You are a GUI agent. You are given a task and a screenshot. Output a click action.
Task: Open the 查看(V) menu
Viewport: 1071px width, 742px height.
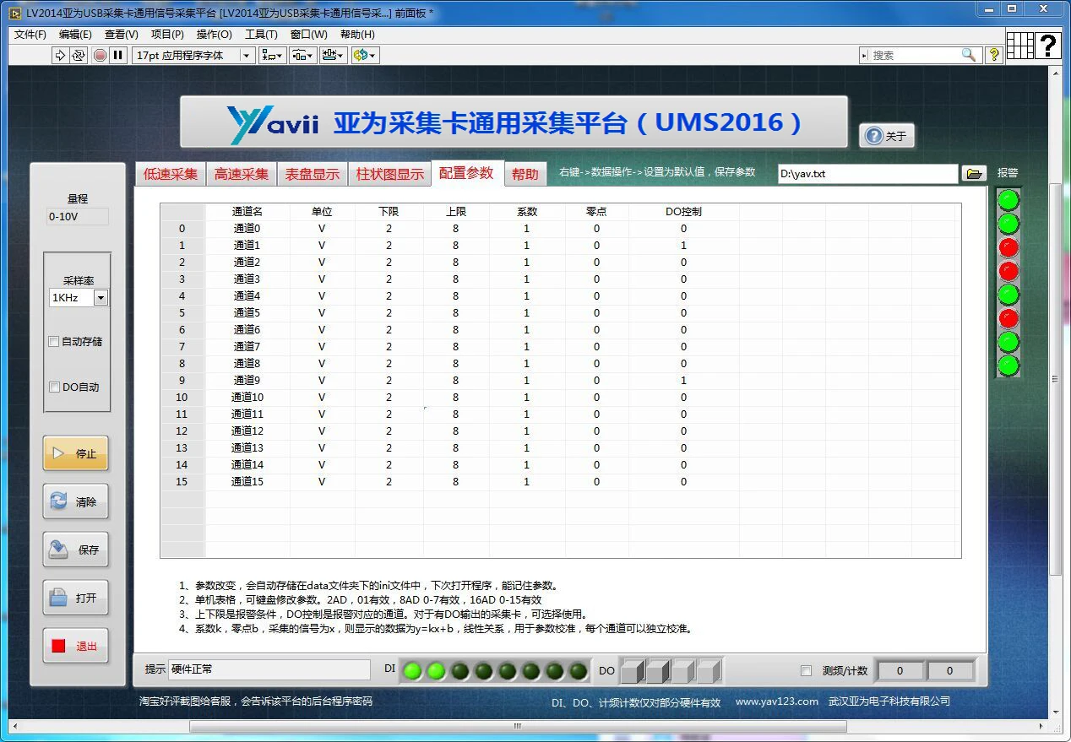[x=121, y=35]
